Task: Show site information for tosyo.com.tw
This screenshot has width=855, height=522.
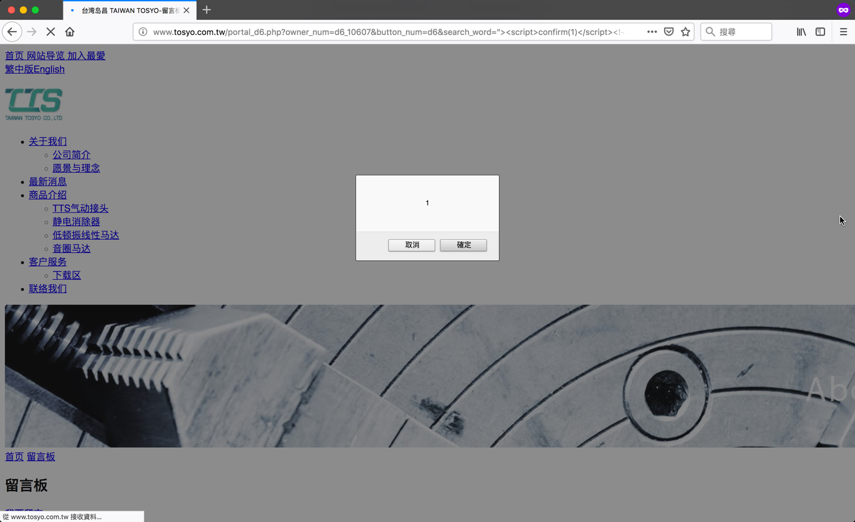Action: 143,32
